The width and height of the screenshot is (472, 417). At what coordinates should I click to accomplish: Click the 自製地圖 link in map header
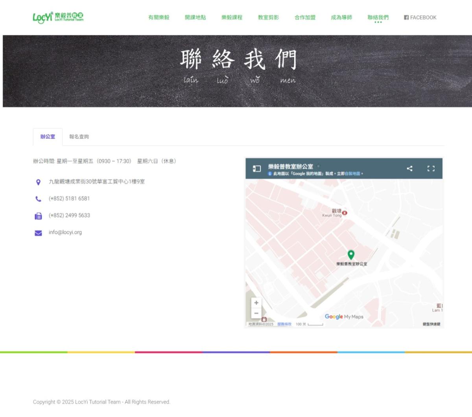tap(352, 174)
